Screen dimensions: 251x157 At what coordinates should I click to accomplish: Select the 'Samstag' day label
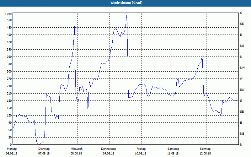(173, 149)
